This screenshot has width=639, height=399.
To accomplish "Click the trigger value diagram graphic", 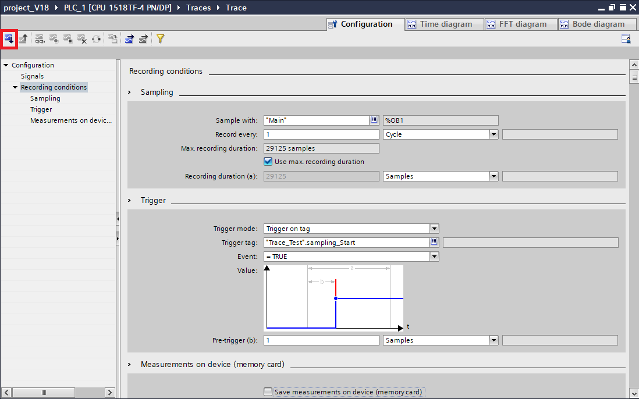I will (333, 298).
